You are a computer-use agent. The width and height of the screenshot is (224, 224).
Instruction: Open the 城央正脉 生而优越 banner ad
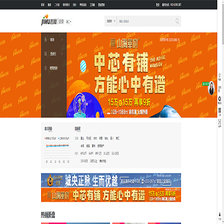111,180
